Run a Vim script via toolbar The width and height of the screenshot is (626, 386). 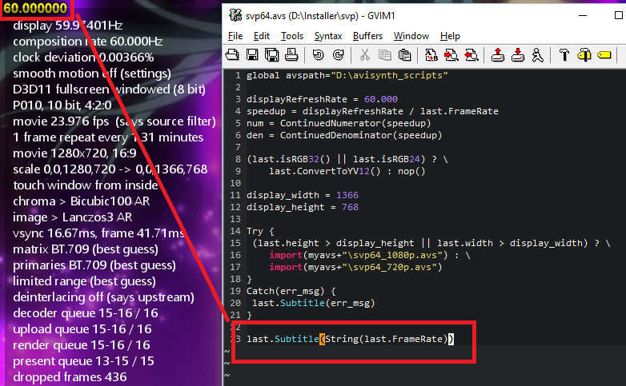pyautogui.click(x=538, y=55)
